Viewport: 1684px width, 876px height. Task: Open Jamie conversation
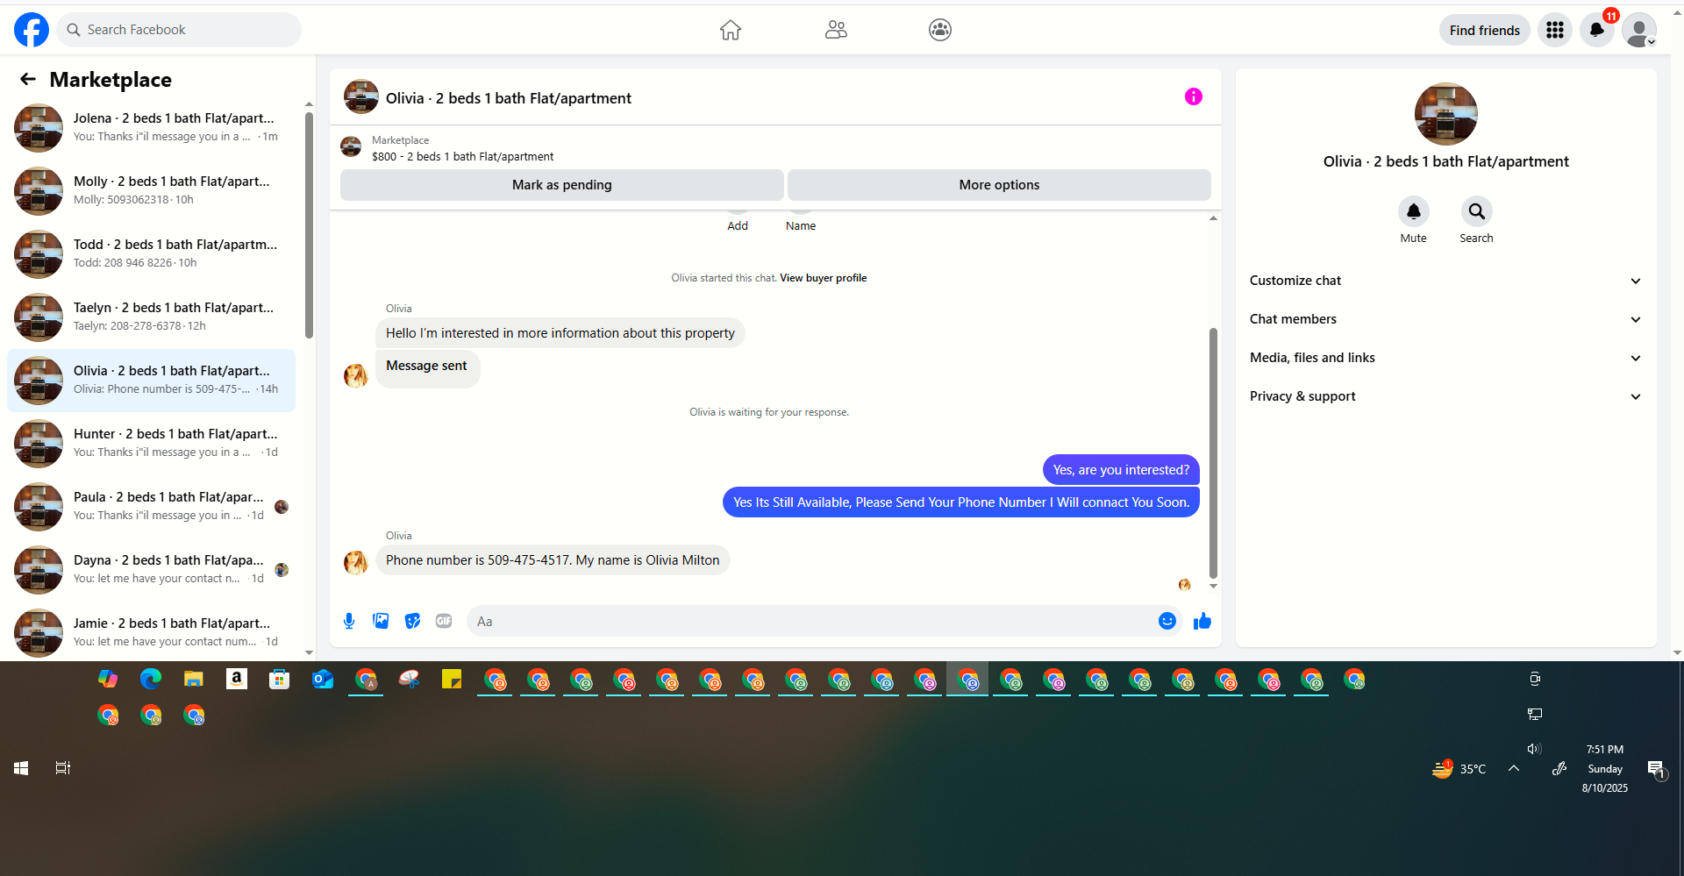151,633
